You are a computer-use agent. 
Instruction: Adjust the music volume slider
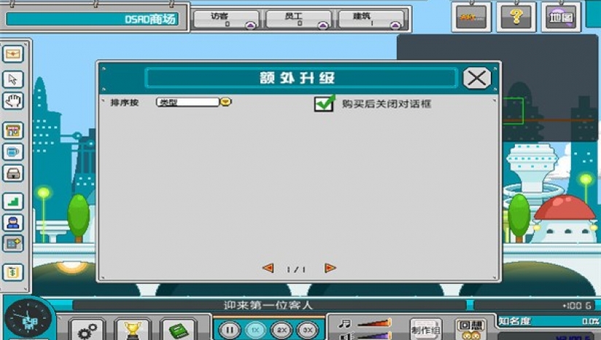374,323
